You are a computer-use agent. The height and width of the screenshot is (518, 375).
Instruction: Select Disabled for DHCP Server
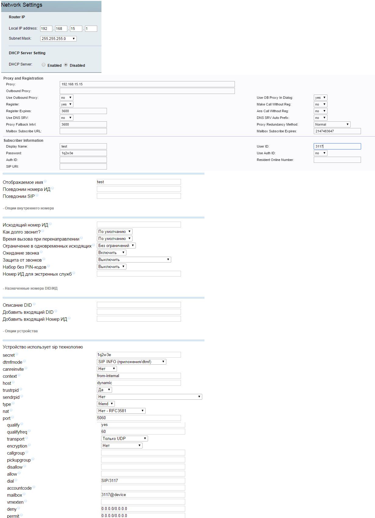66,65
